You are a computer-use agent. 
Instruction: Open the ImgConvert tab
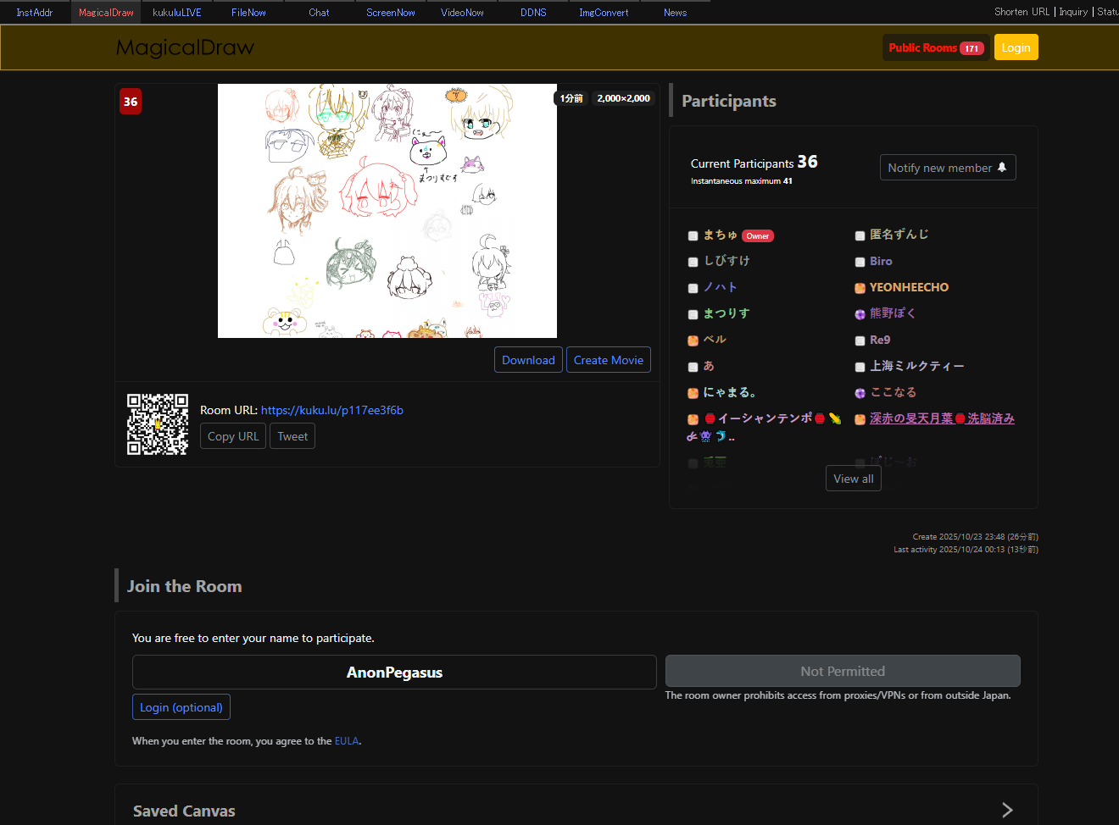click(x=604, y=13)
